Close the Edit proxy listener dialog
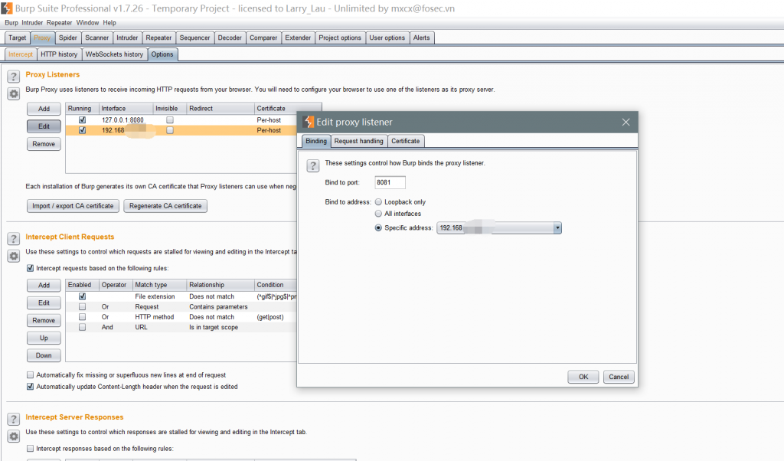Screen dimensions: 784x461 626,122
